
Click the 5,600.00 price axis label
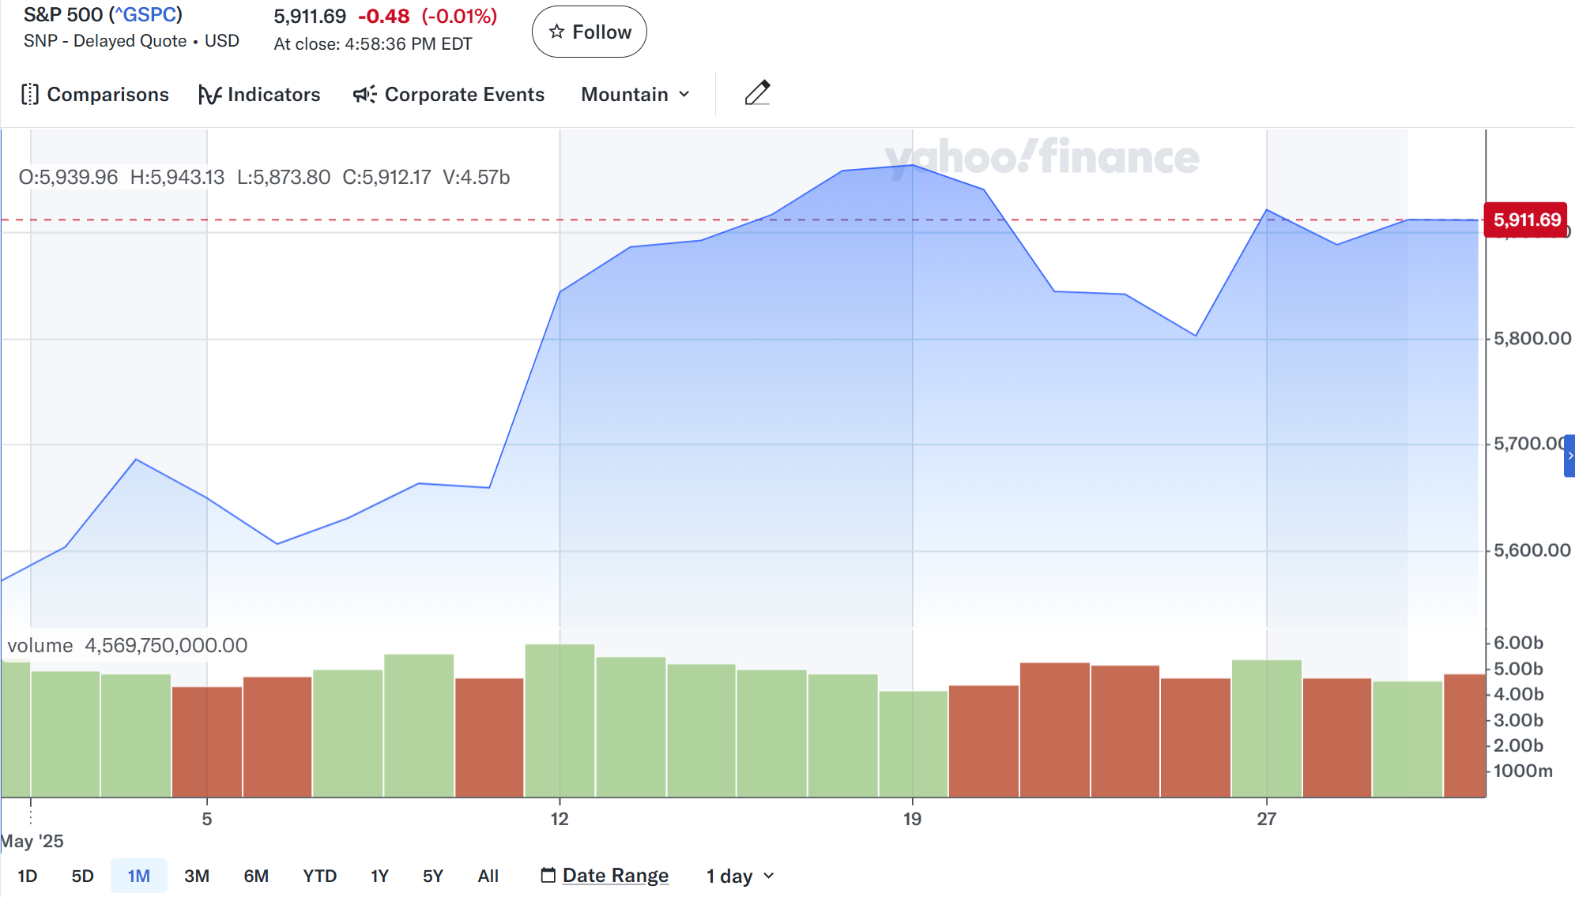1532,550
